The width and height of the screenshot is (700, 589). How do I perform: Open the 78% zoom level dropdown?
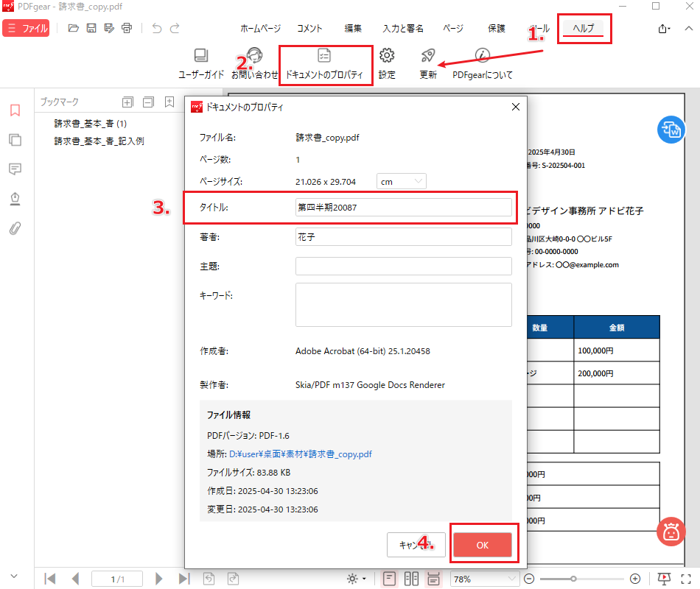[484, 579]
